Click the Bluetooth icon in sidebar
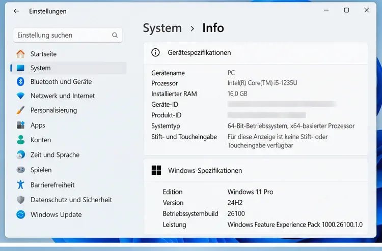 tap(21, 82)
